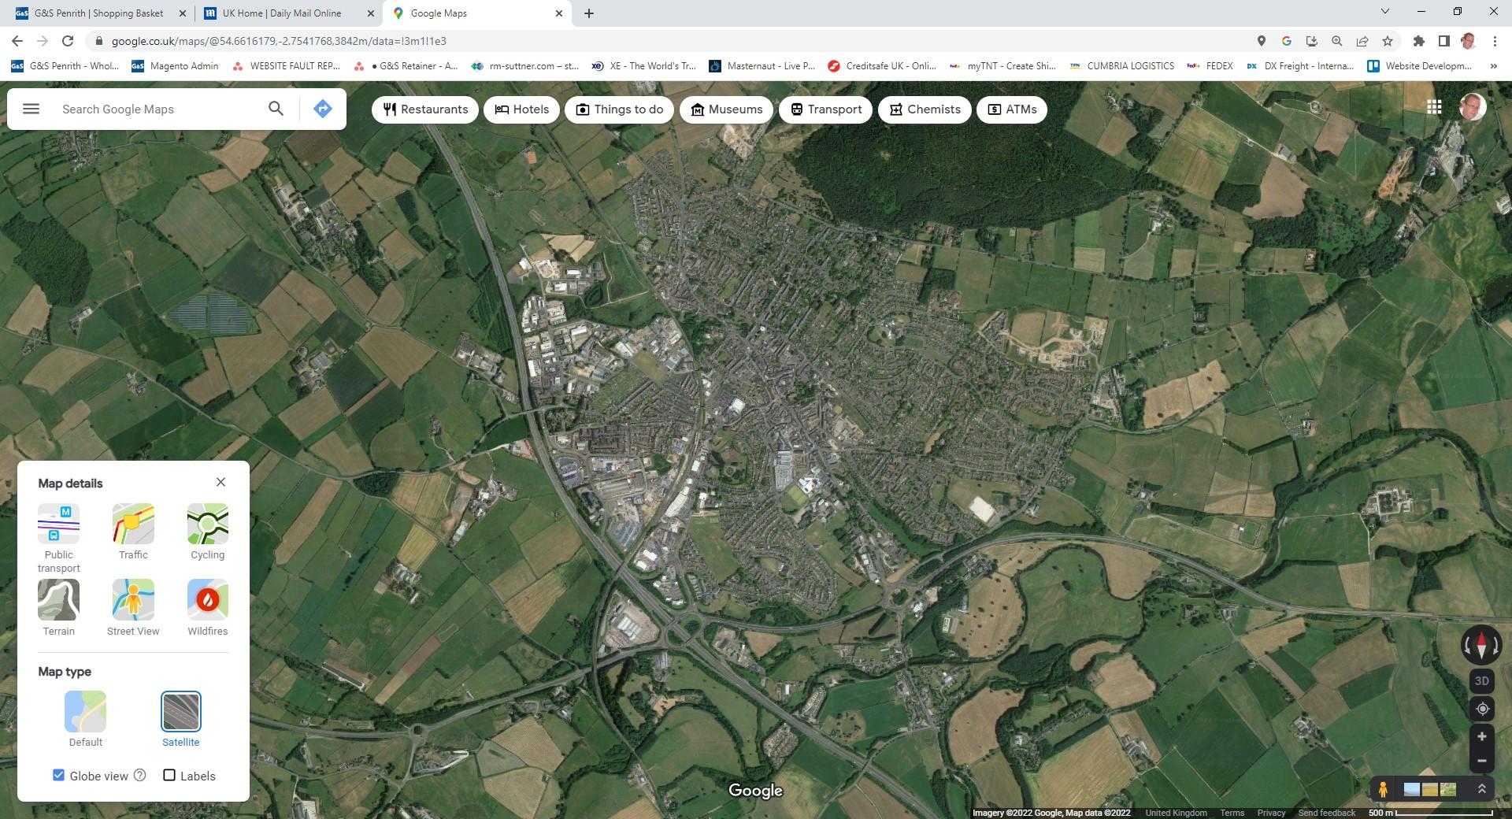The image size is (1512, 819).
Task: Open the FEDEX bookmark
Action: click(1210, 66)
